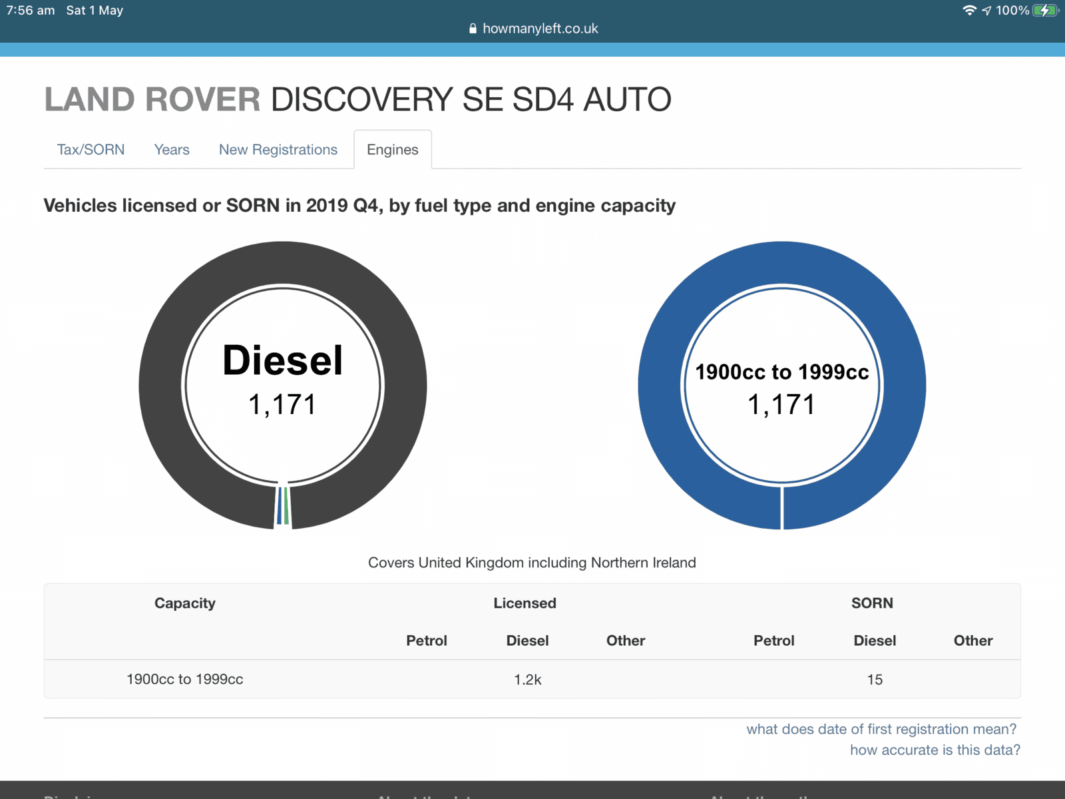Click the '1900cc to 1999cc' table row label

pos(185,679)
